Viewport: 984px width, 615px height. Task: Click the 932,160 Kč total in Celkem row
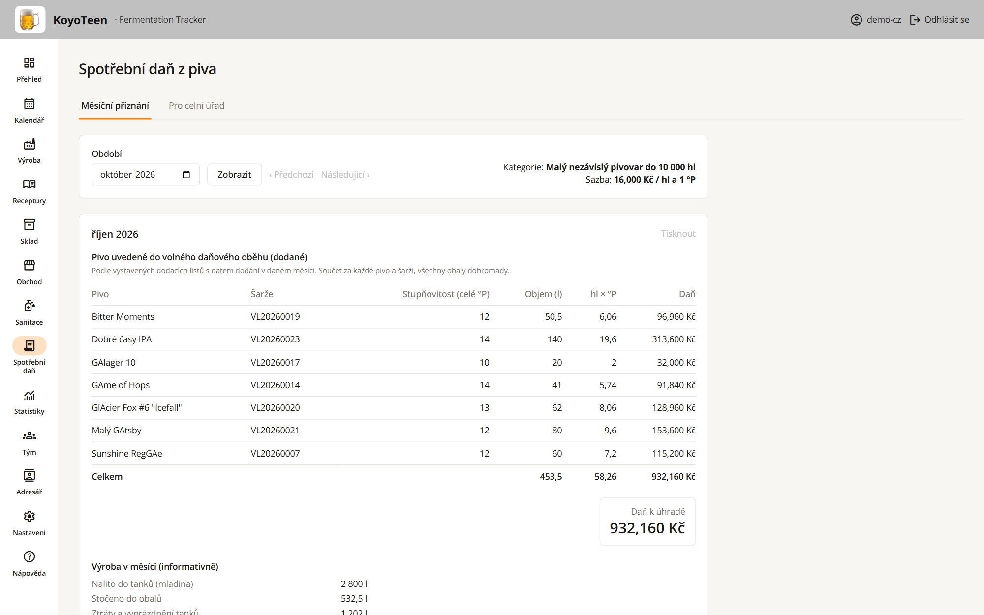(x=674, y=477)
